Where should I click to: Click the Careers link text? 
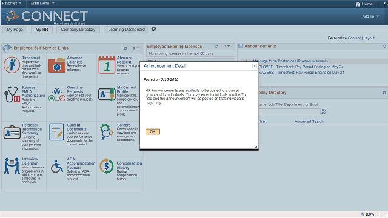[124, 125]
